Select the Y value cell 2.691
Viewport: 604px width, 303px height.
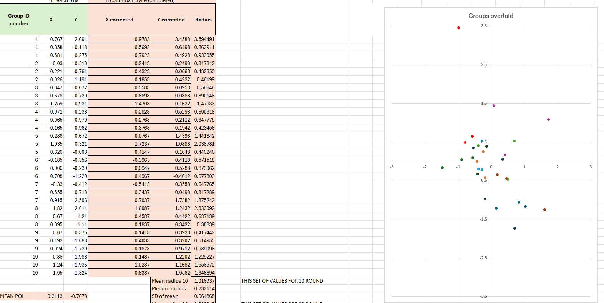pos(76,39)
